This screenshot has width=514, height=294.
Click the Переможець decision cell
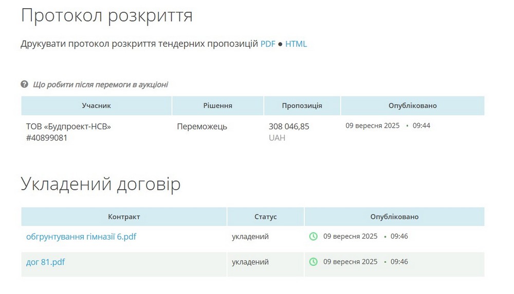(202, 126)
